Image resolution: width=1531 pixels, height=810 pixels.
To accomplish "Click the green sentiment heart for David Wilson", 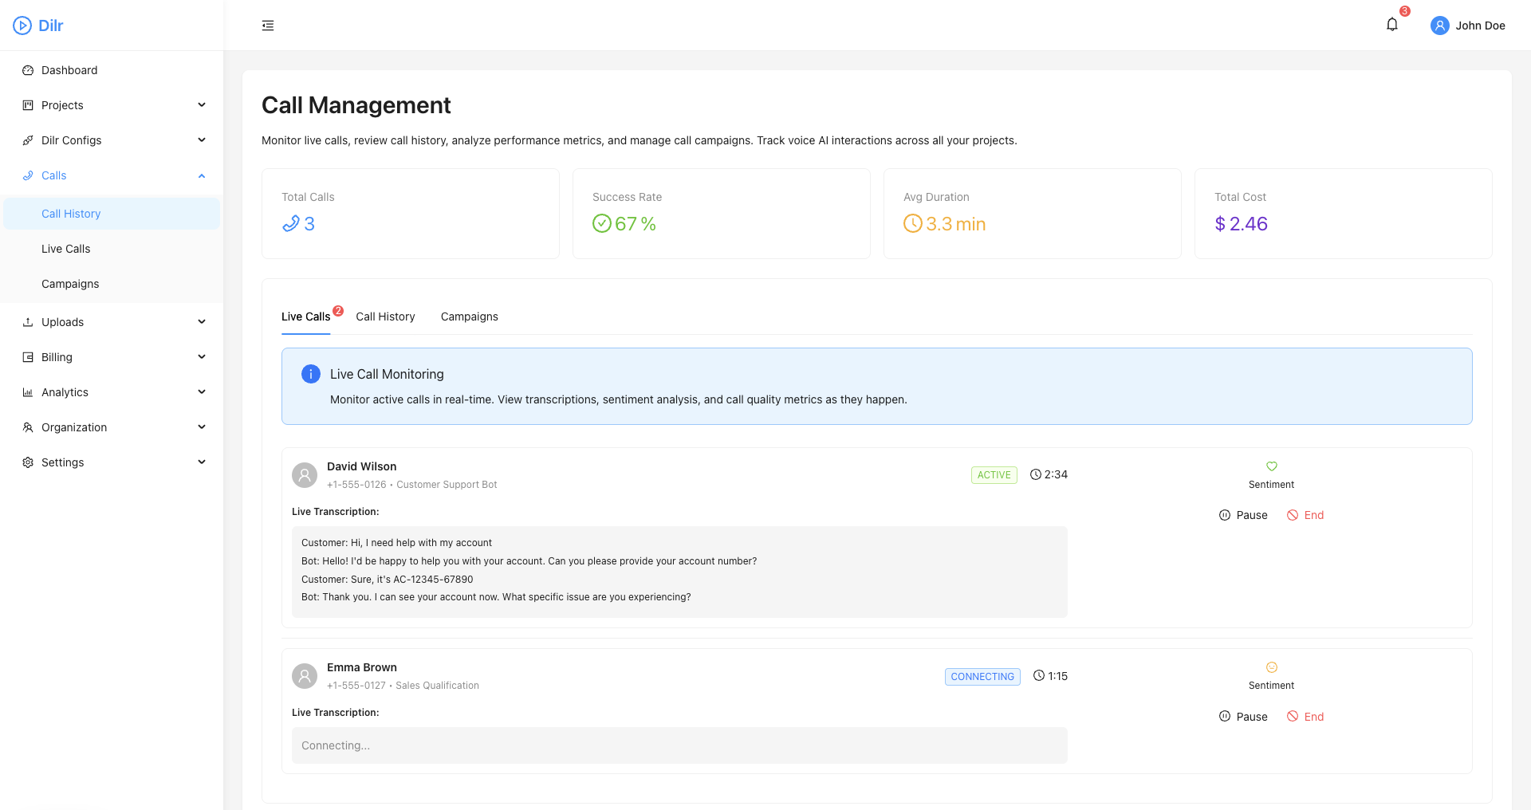I will click(1271, 466).
